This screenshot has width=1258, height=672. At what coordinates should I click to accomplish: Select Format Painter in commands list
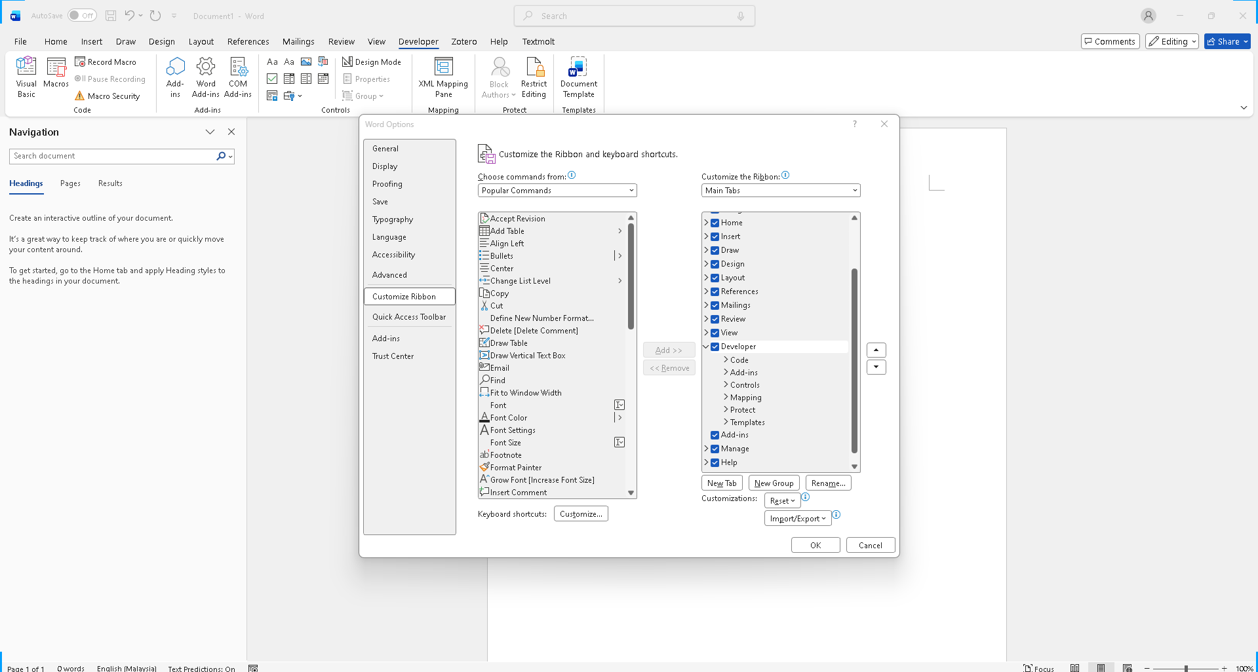coord(552,468)
